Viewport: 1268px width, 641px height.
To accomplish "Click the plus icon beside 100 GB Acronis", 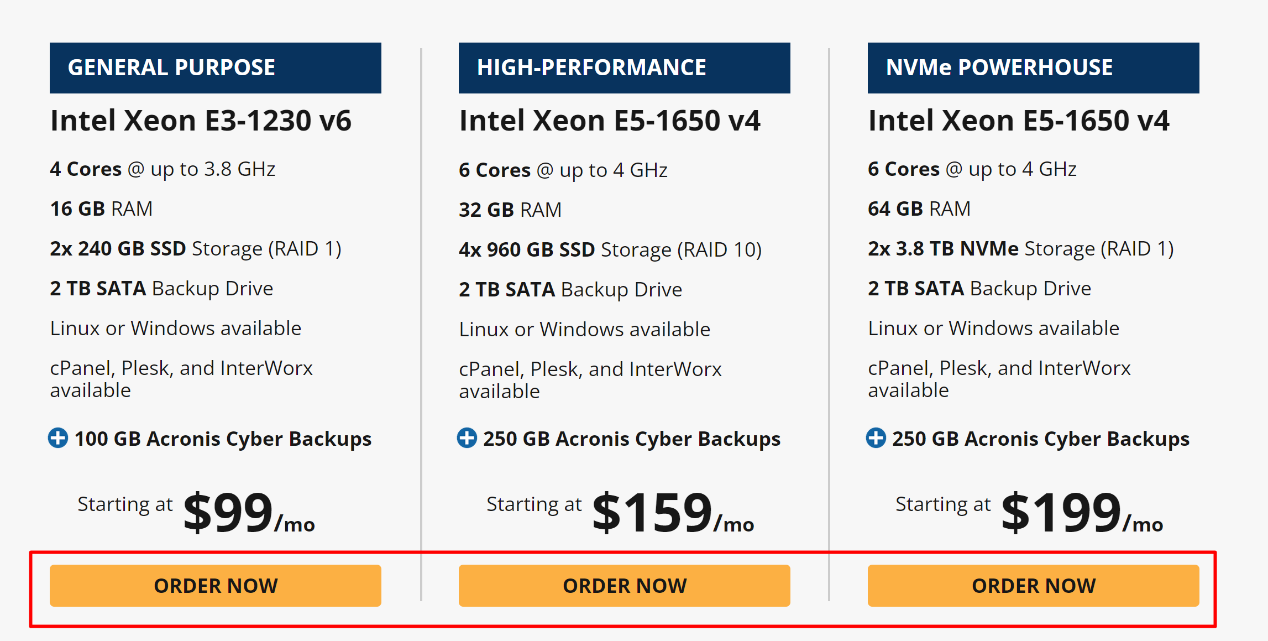I will (58, 438).
